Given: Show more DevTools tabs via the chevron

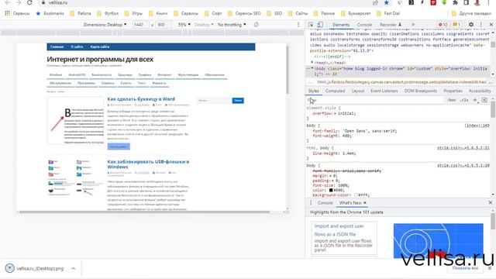Looking at the screenshot, I should pyautogui.click(x=413, y=24).
